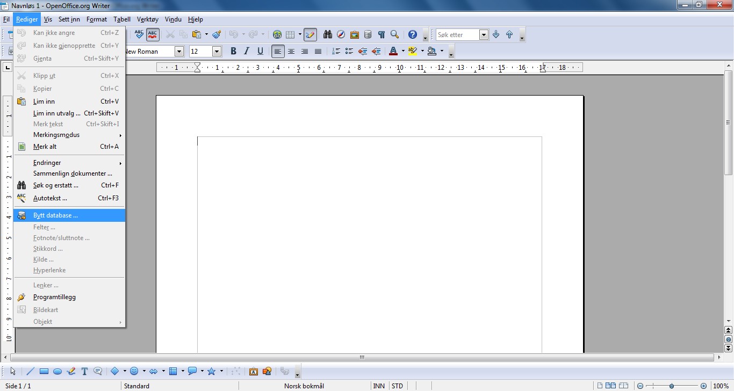This screenshot has width=734, height=391.
Task: Toggle the Show Draw Functions pencil icon
Action: click(x=310, y=34)
